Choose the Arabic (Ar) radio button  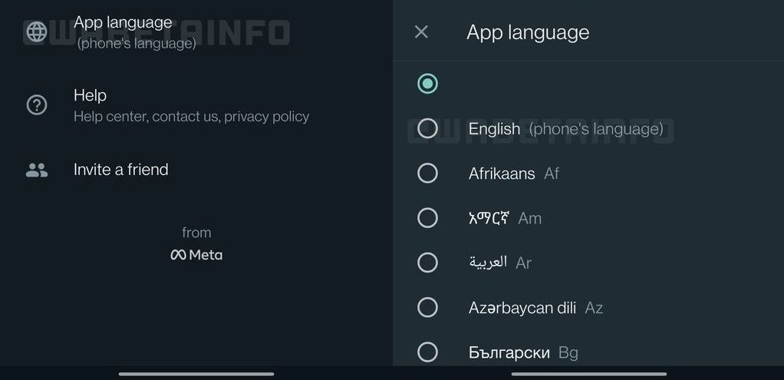[427, 263]
